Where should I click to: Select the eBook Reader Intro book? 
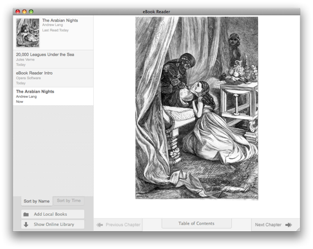pyautogui.click(x=53, y=78)
